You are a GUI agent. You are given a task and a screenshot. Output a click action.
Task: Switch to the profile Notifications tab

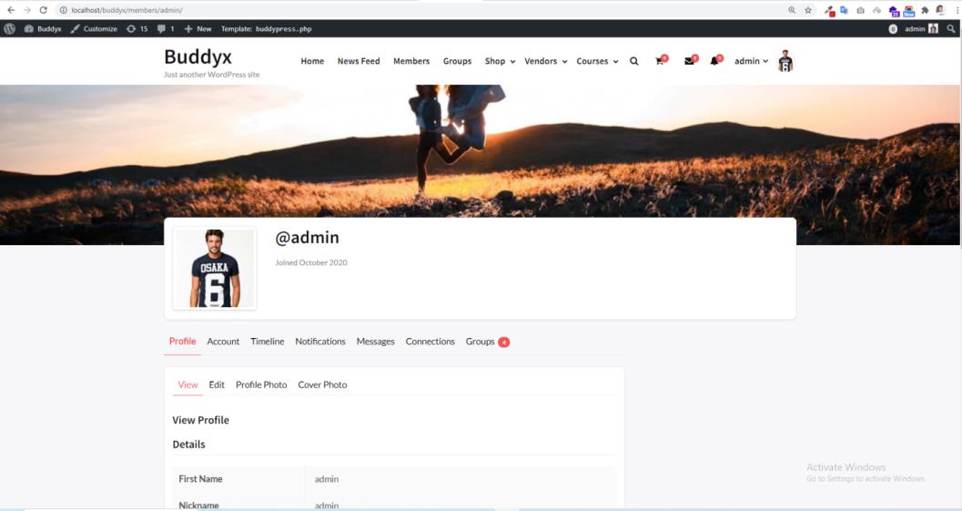click(x=320, y=342)
